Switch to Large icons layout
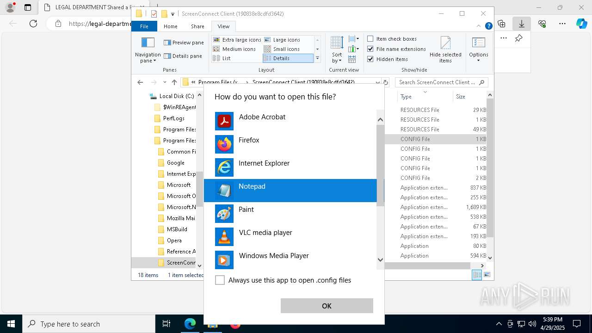The image size is (592, 333). tap(282, 40)
